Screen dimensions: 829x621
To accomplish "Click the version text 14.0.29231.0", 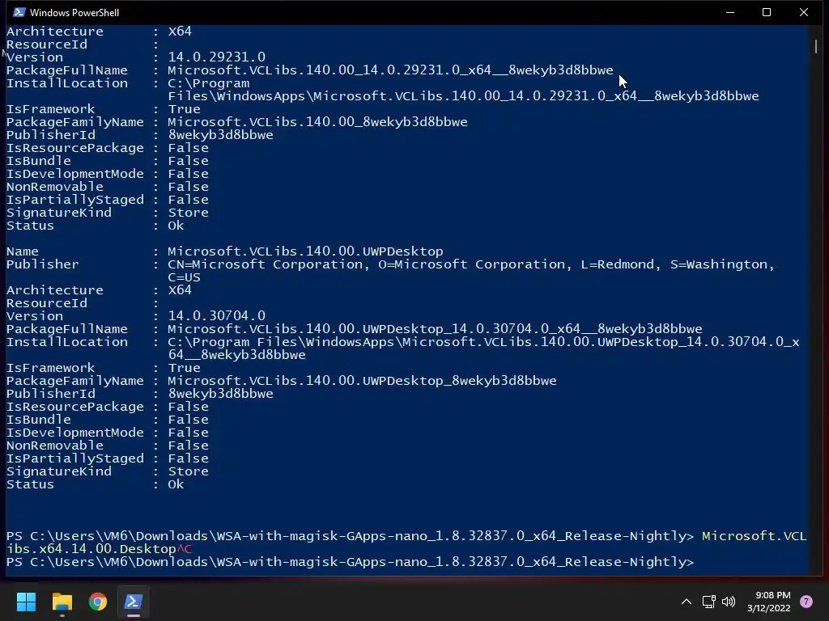I will [x=217, y=57].
